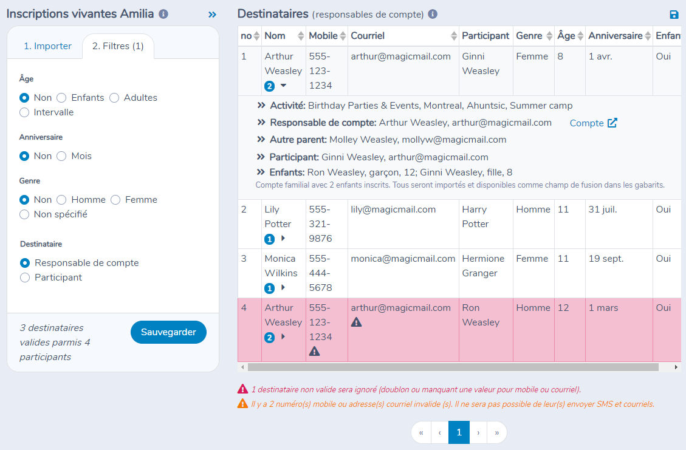Click the badge 2 on highlighted row 4

[270, 338]
